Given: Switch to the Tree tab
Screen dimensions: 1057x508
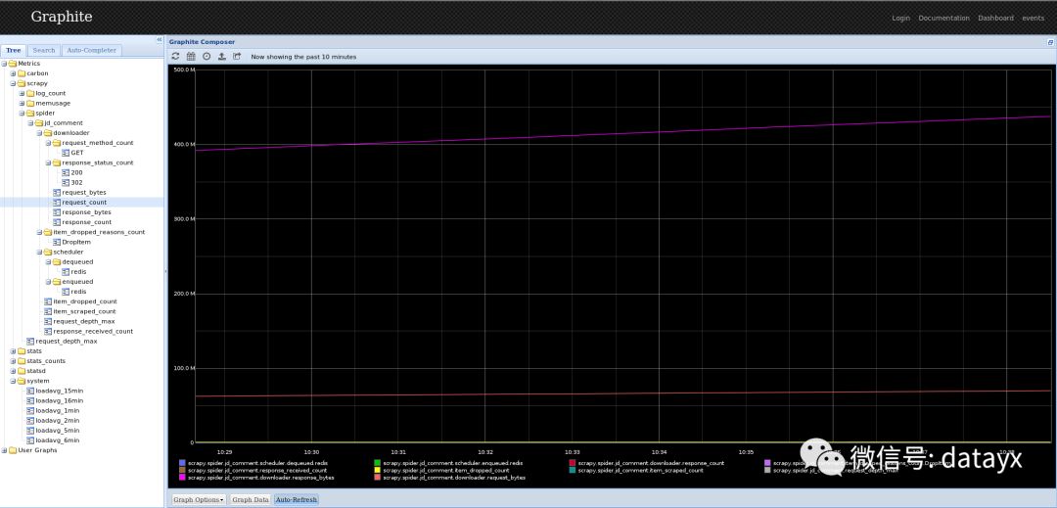Looking at the screenshot, I should coord(14,51).
